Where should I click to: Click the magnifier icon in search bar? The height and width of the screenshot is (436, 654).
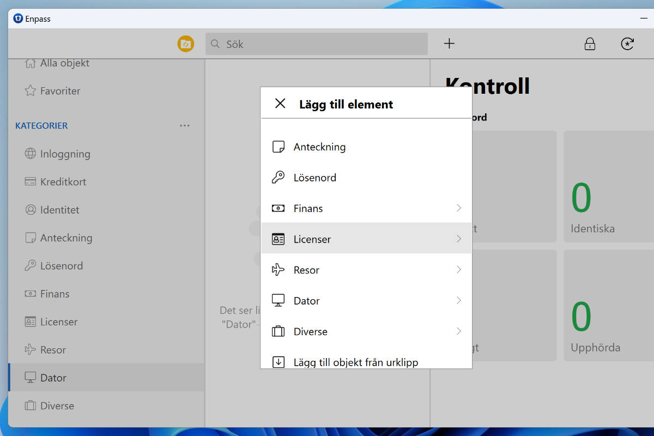(x=215, y=44)
